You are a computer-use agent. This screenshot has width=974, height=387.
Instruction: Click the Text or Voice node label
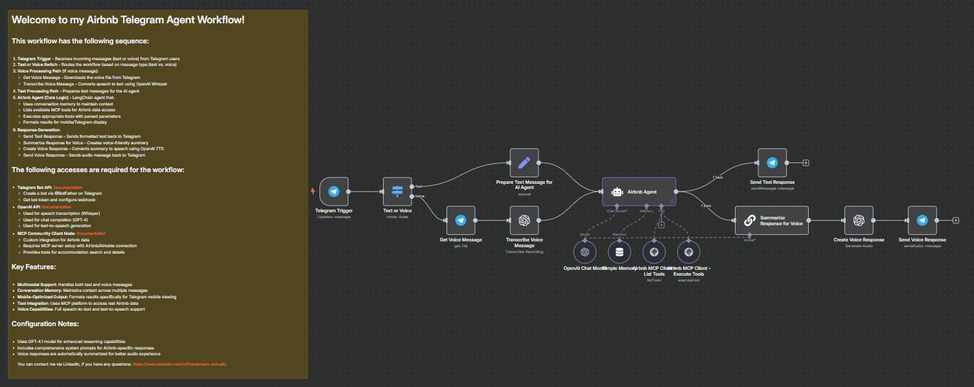pyautogui.click(x=397, y=211)
